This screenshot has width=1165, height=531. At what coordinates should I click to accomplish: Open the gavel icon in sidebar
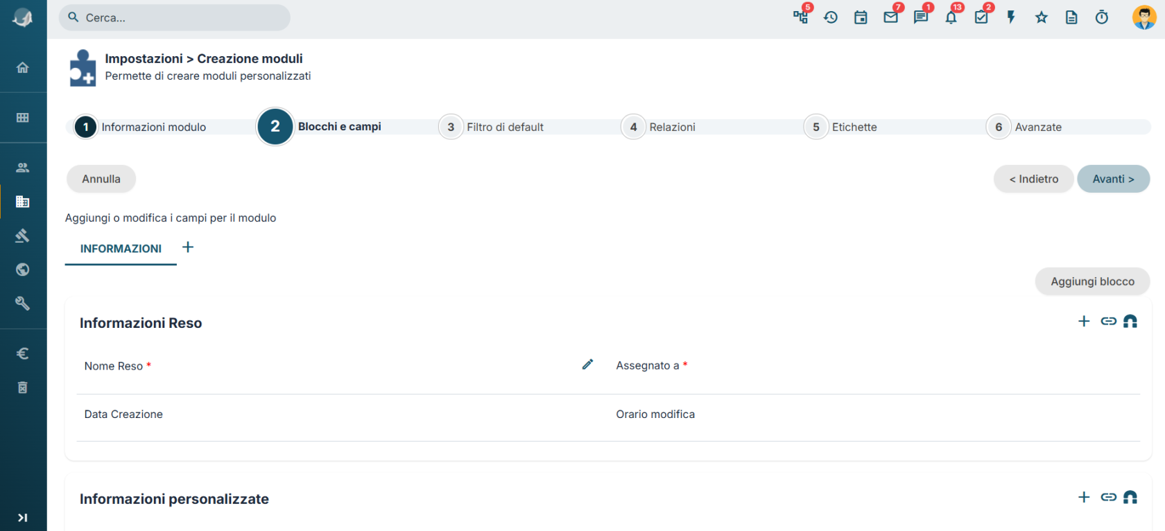click(x=23, y=236)
